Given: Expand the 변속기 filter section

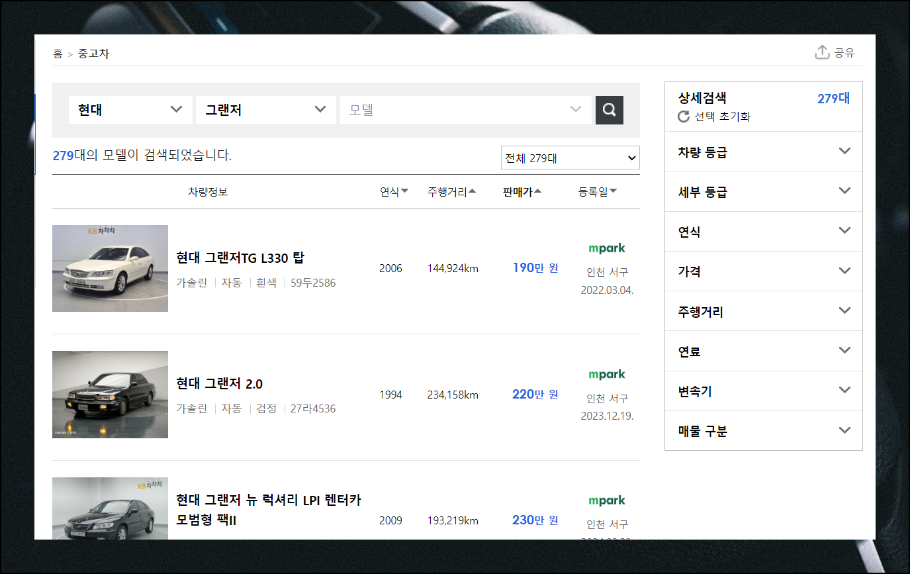Looking at the screenshot, I should click(x=764, y=391).
